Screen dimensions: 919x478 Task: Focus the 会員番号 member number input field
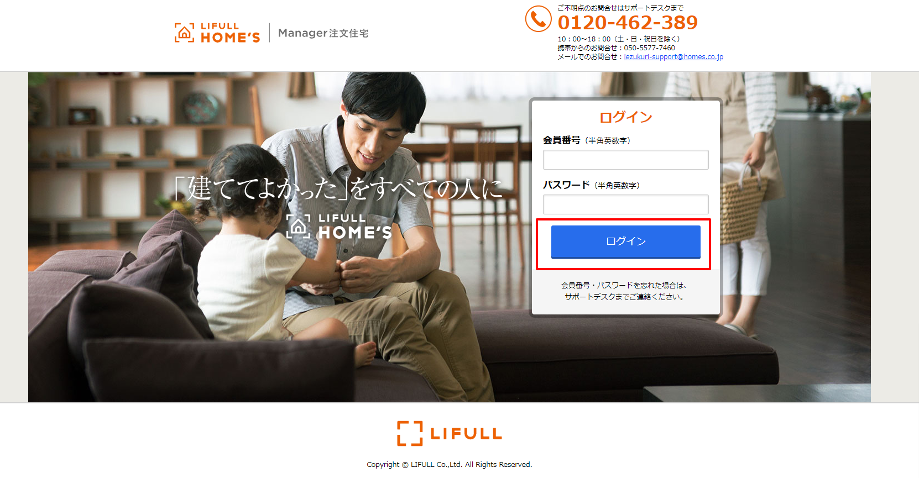[x=625, y=160]
